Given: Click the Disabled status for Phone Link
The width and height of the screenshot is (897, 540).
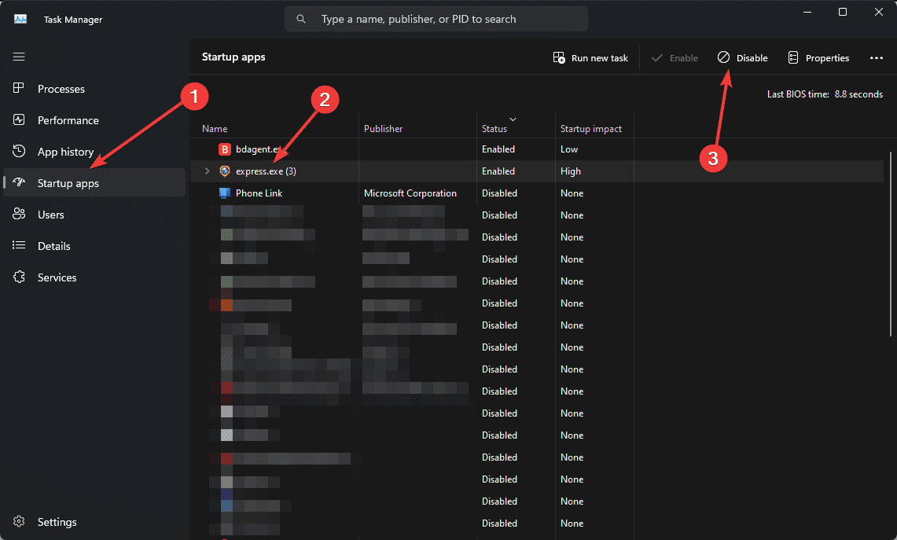Looking at the screenshot, I should point(499,193).
